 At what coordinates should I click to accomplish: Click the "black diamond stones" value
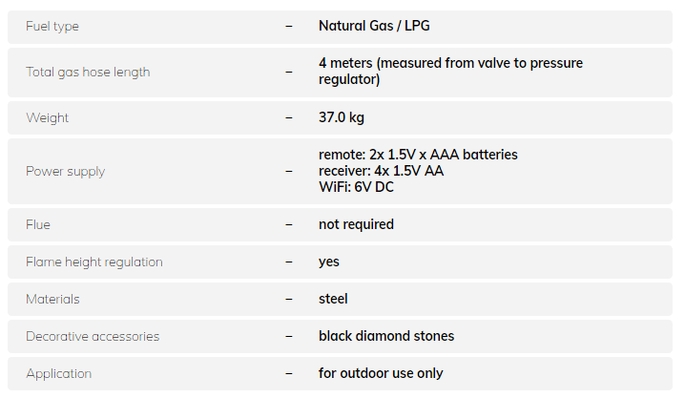(x=386, y=337)
